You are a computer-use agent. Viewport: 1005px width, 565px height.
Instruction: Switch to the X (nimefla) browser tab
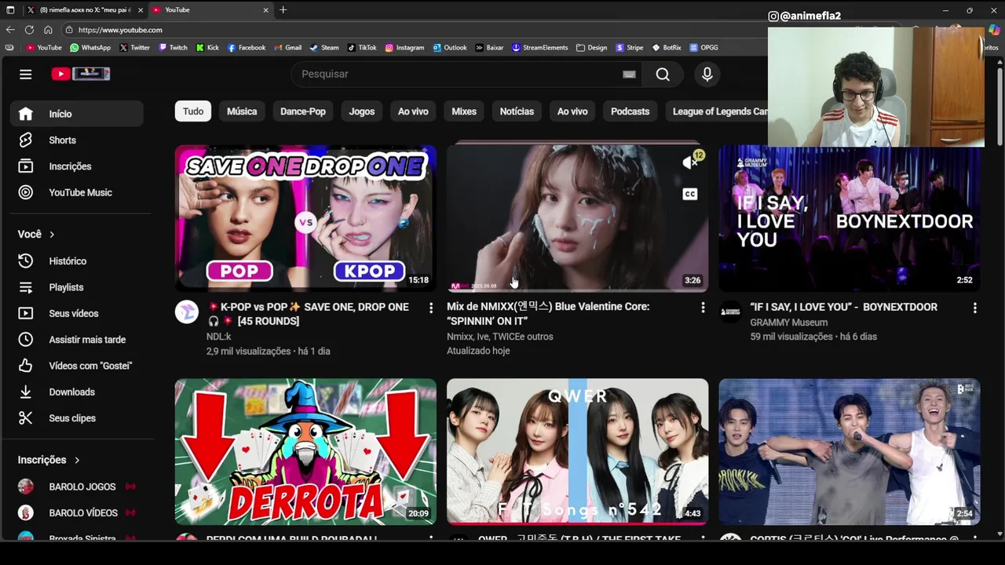tap(85, 10)
